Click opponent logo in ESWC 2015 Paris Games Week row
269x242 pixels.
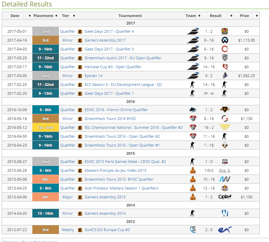[x=225, y=162]
